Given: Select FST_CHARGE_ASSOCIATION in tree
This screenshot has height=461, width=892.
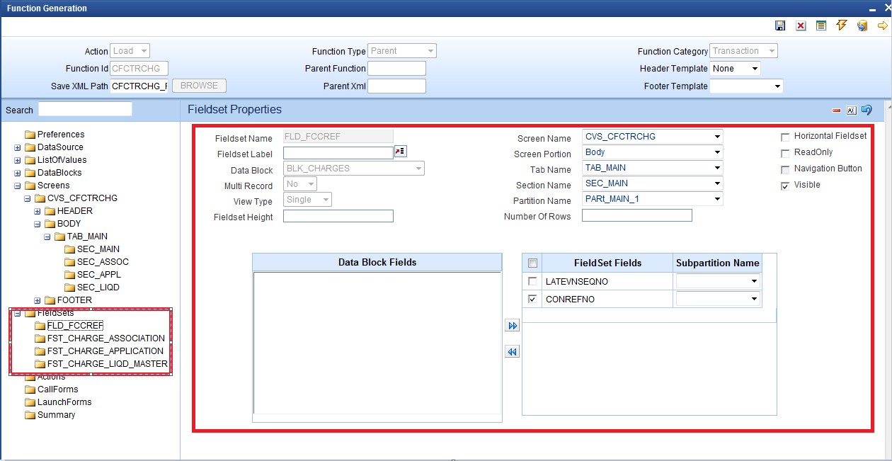Looking at the screenshot, I should coord(105,338).
